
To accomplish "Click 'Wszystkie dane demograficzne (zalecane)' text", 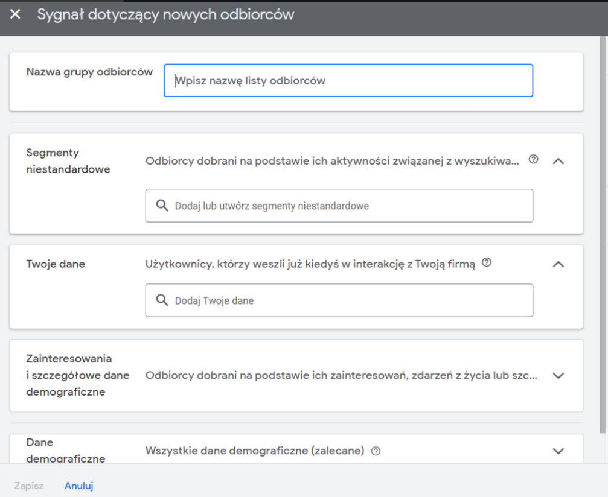I will point(255,451).
